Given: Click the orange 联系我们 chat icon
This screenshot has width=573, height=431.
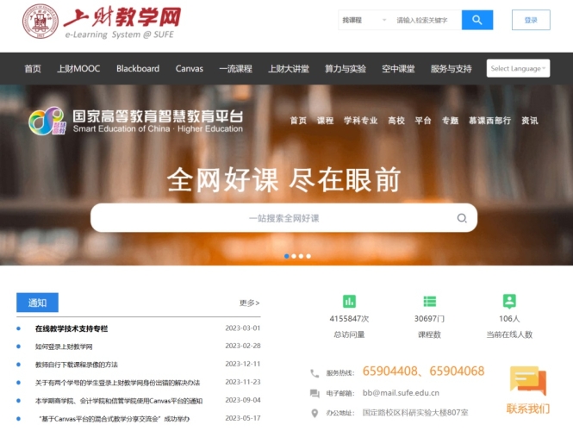Looking at the screenshot, I should (x=528, y=380).
